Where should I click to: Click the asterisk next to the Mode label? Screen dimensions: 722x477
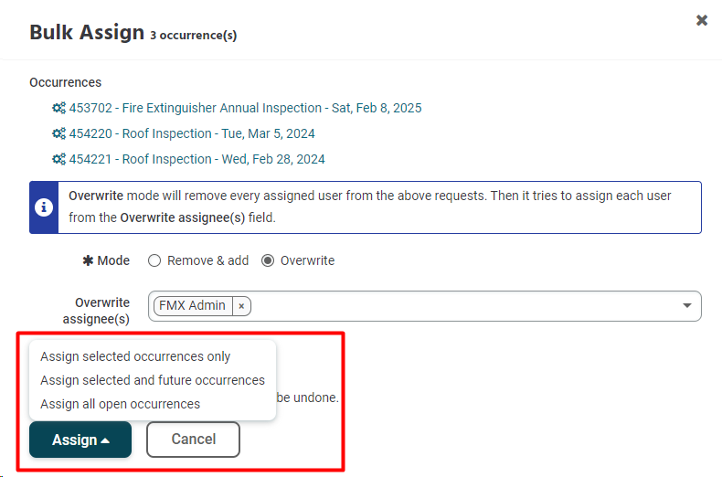pyautogui.click(x=88, y=260)
